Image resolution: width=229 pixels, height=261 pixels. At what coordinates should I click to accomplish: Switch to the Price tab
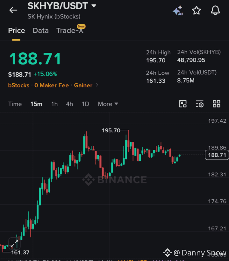coord(17,31)
